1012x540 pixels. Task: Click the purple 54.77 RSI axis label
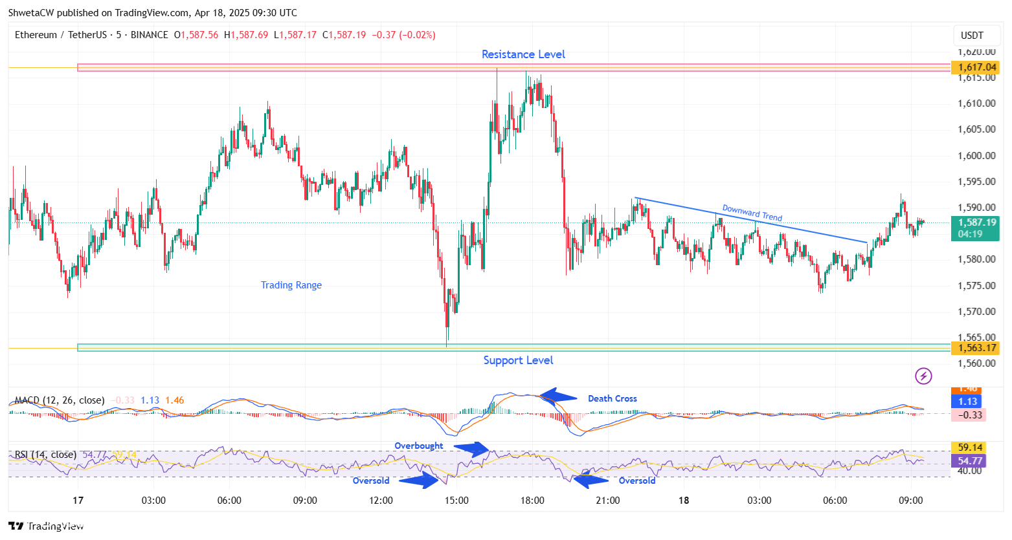969,461
